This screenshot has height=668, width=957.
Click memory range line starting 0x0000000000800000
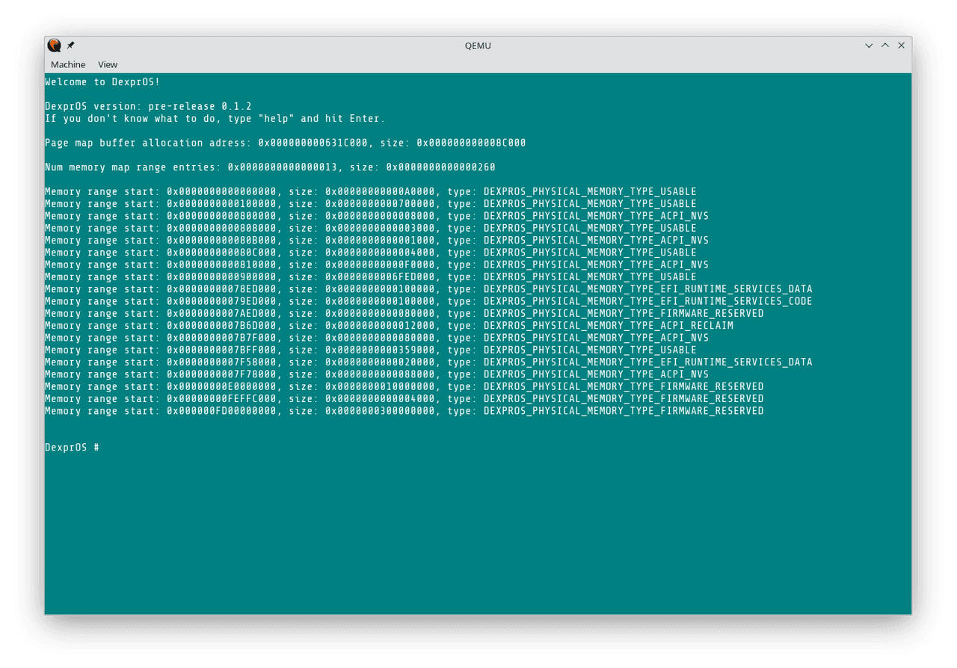pos(377,216)
